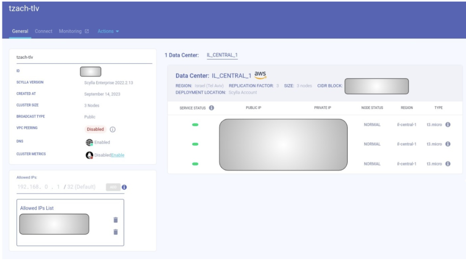Click the PRIVATE IP column header
Viewport: 466px width, 267px height.
[x=323, y=108]
